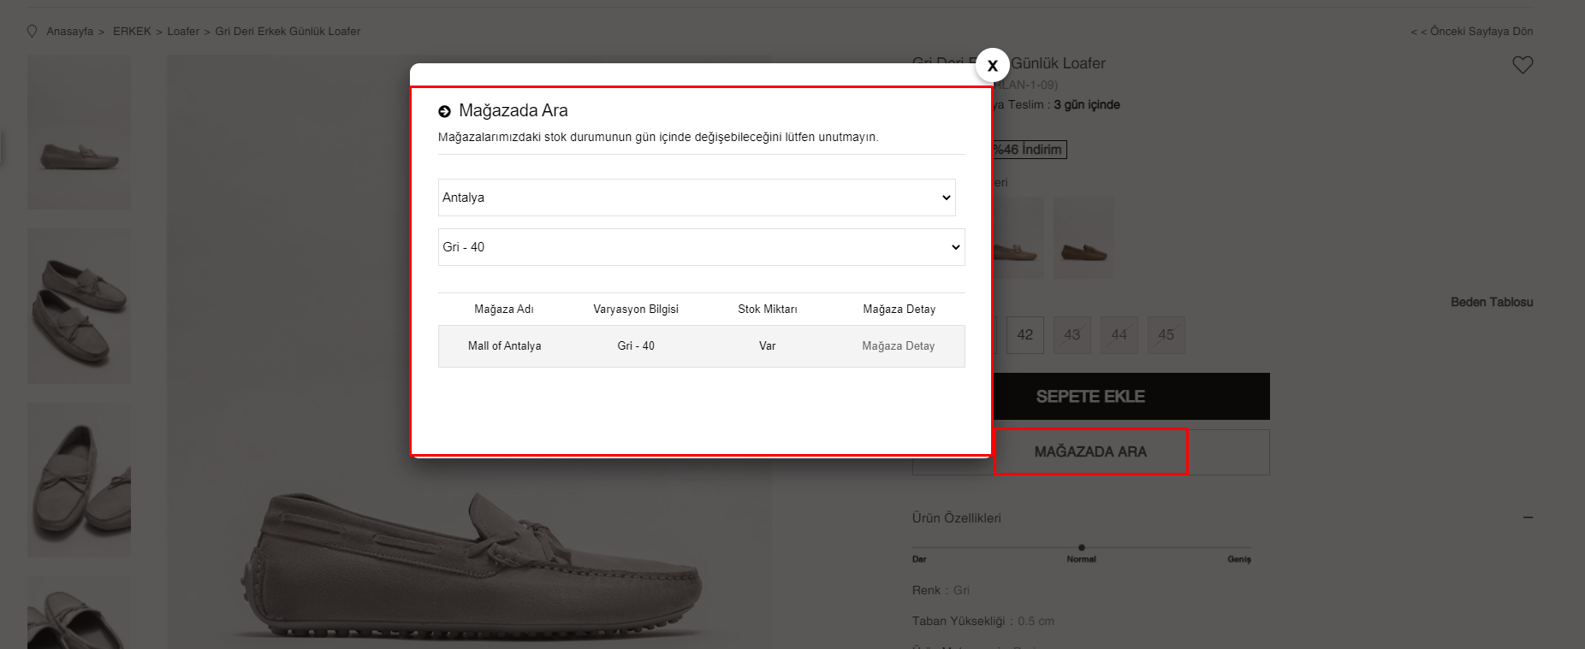Viewport: 1585px width, 649px height.
Task: Open ERKEK category breadcrumb
Action: [x=132, y=32]
